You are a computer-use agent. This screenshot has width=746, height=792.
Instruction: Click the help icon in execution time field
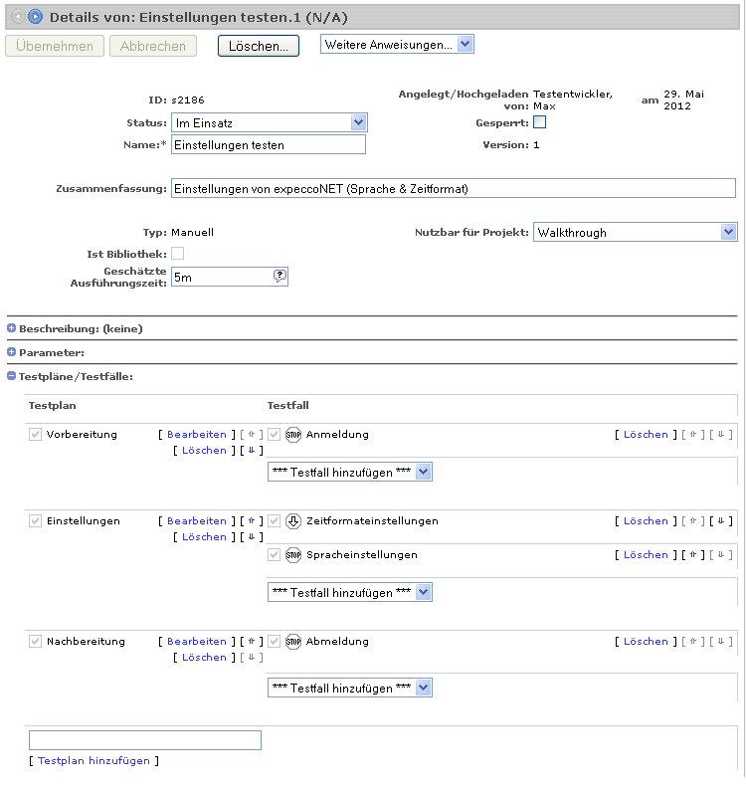[280, 277]
